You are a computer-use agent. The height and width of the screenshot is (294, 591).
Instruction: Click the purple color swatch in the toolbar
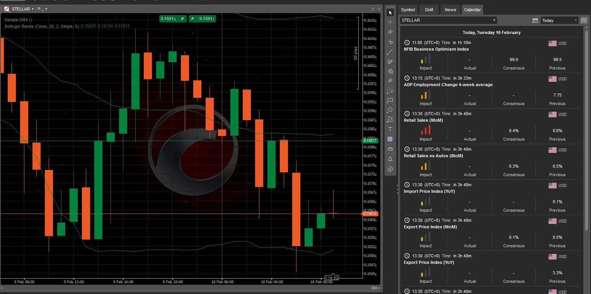[390, 139]
